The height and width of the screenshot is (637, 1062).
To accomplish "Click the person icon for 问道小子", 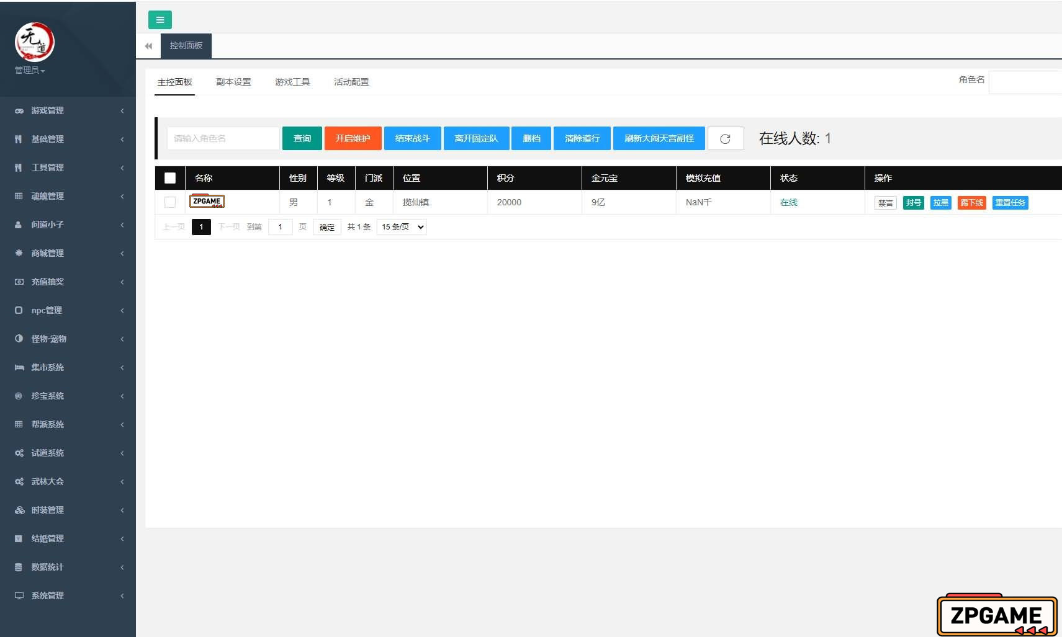I will 19,225.
